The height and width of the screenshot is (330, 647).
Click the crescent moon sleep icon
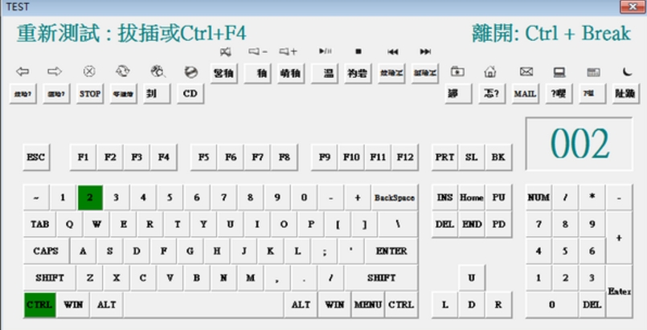tap(626, 71)
